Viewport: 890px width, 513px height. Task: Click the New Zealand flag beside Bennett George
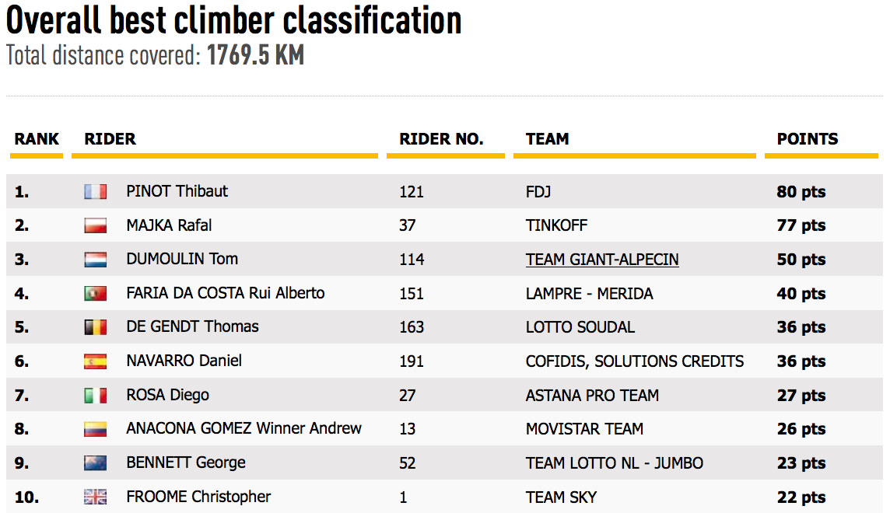tap(96, 463)
